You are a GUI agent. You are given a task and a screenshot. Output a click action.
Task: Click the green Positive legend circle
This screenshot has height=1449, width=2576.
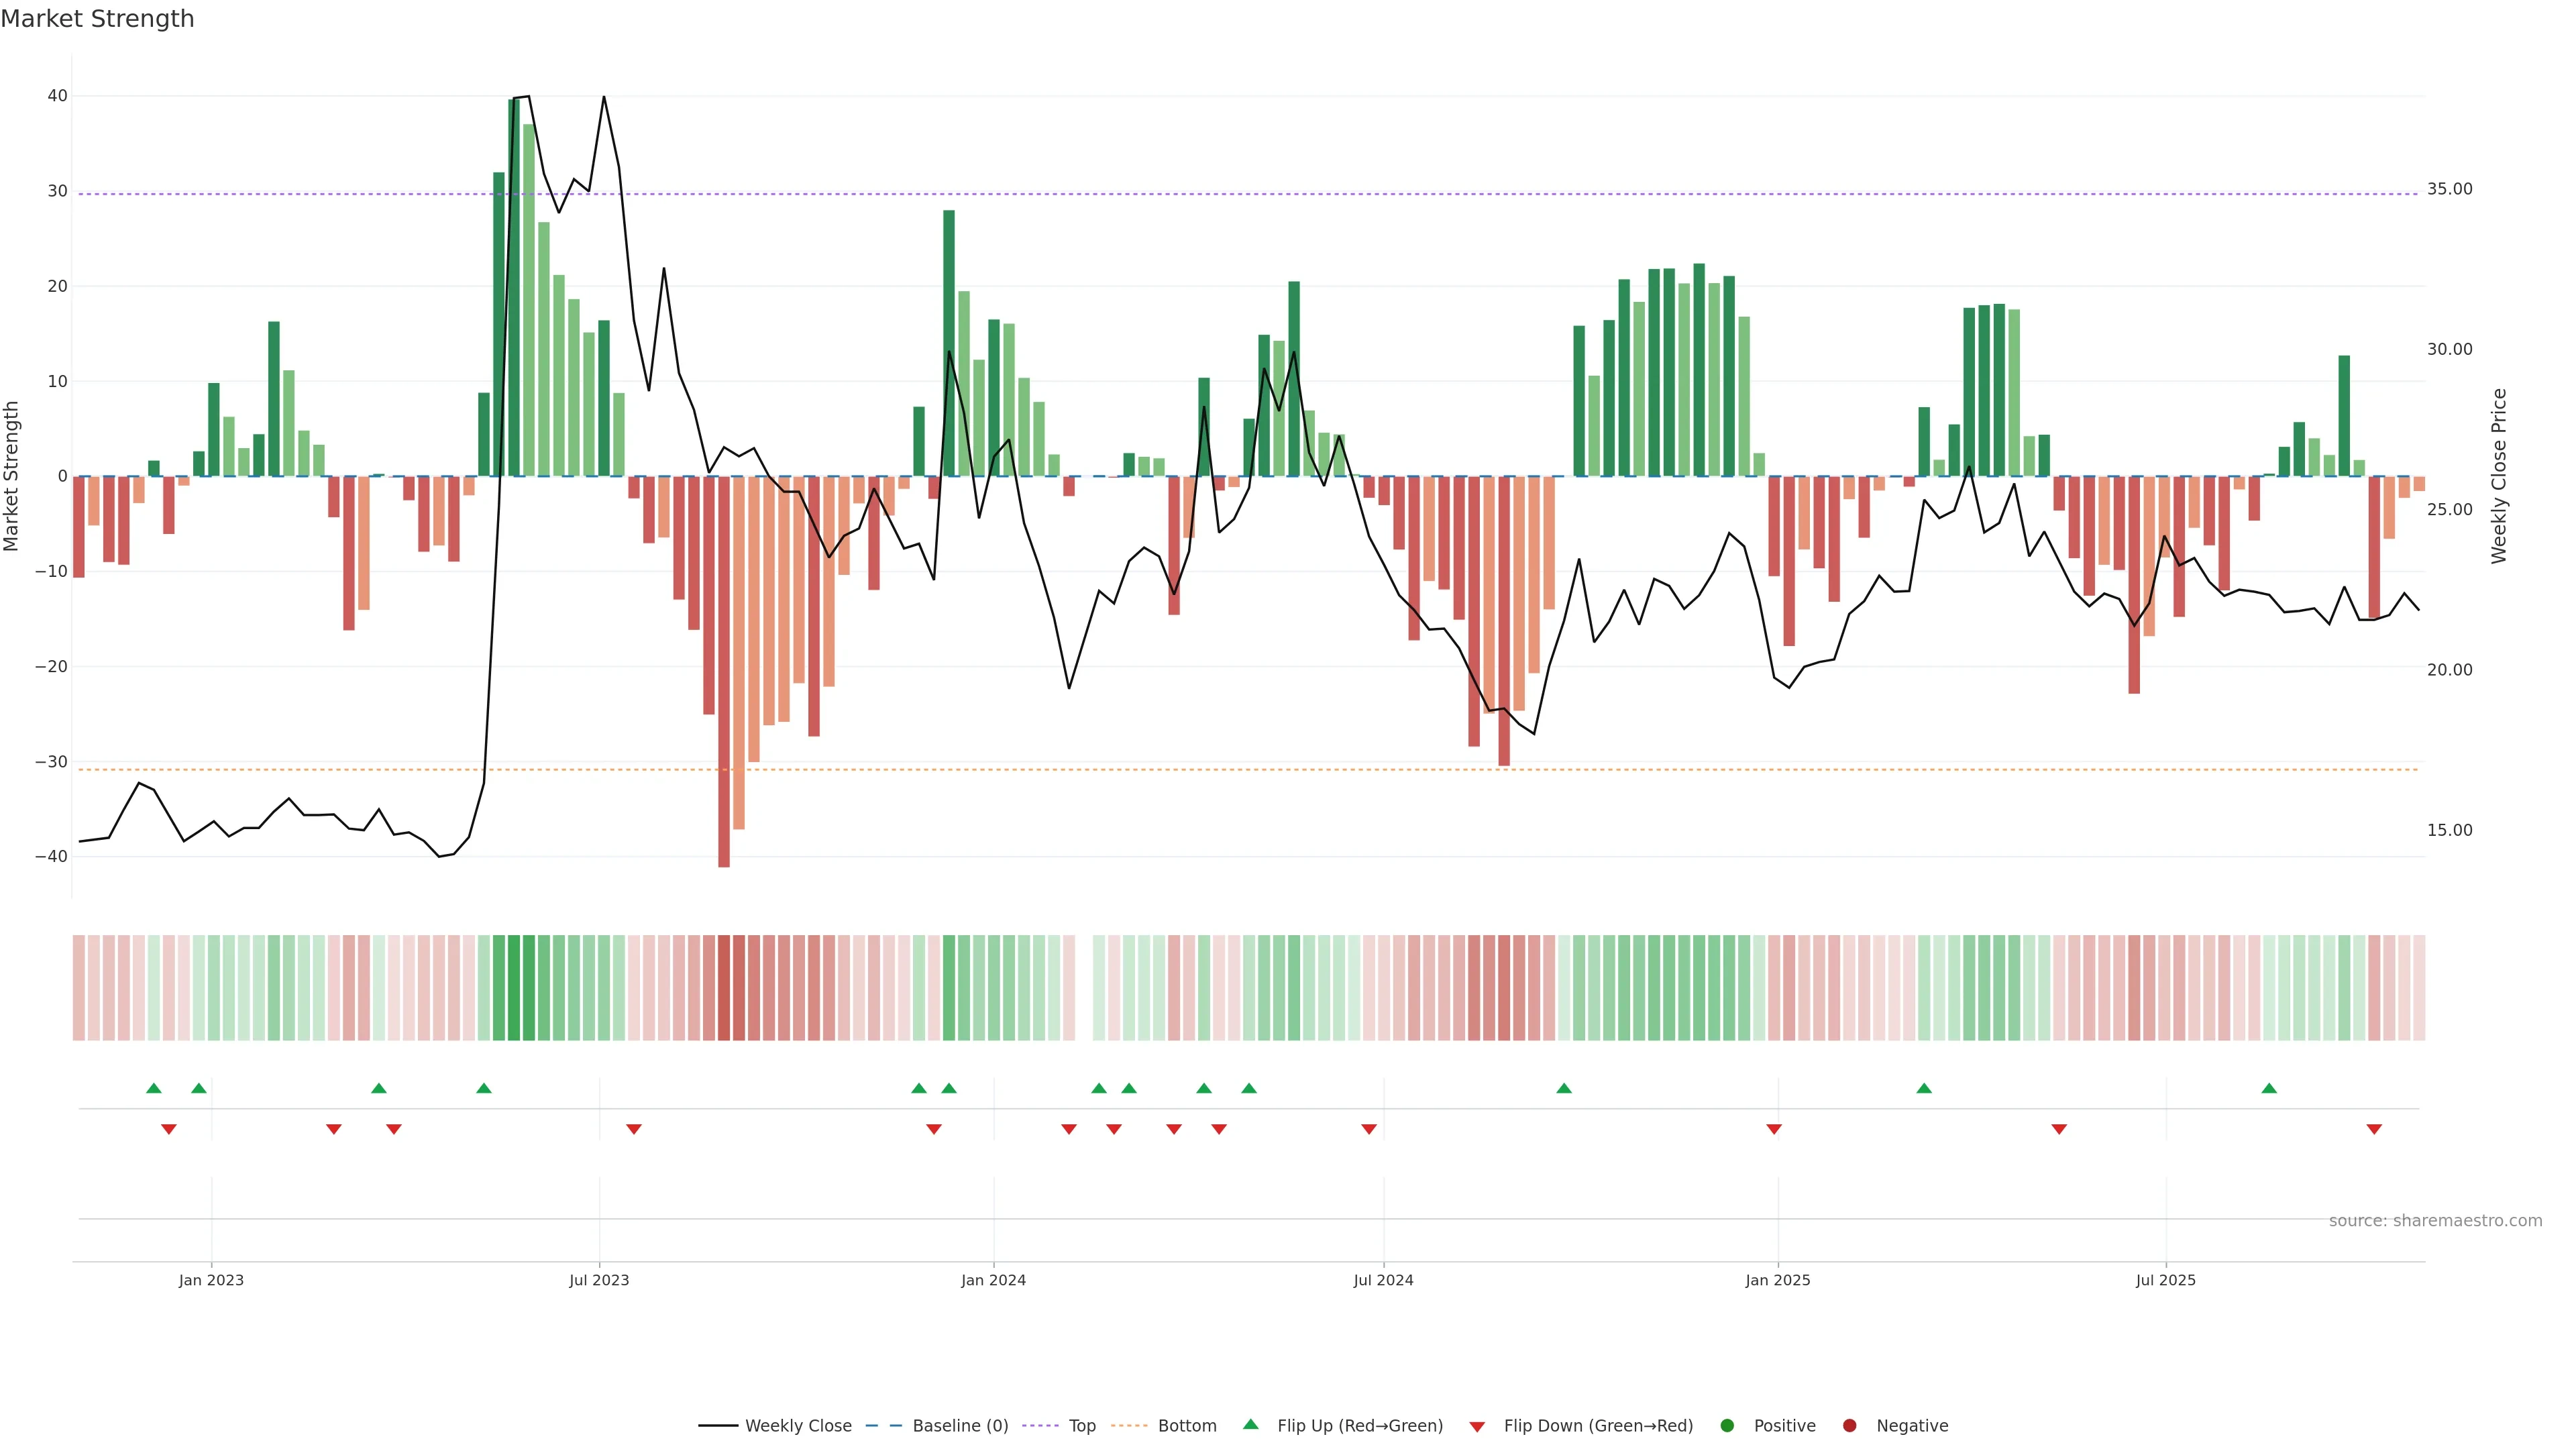point(1727,1426)
